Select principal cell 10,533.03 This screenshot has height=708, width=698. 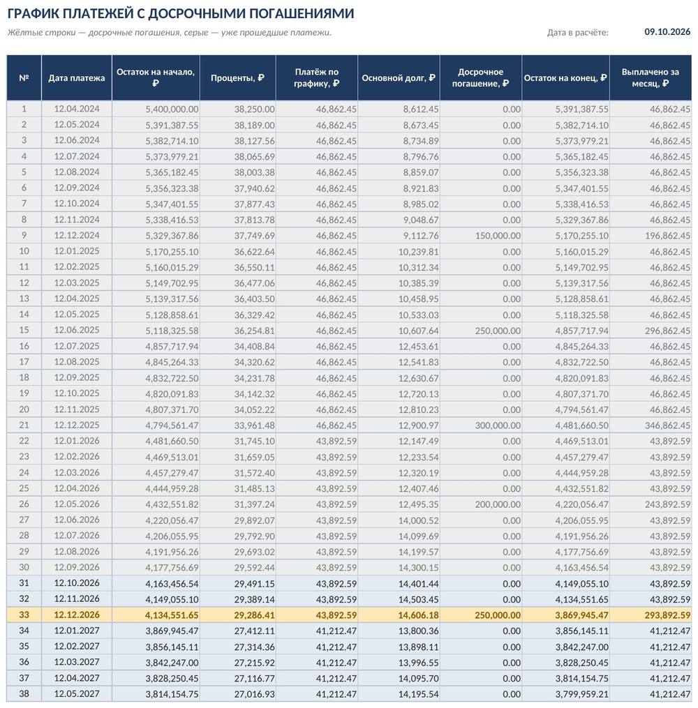click(x=399, y=315)
